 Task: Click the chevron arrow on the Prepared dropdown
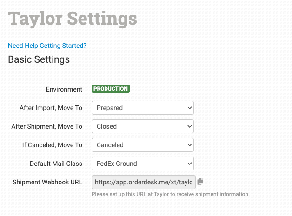click(189, 108)
